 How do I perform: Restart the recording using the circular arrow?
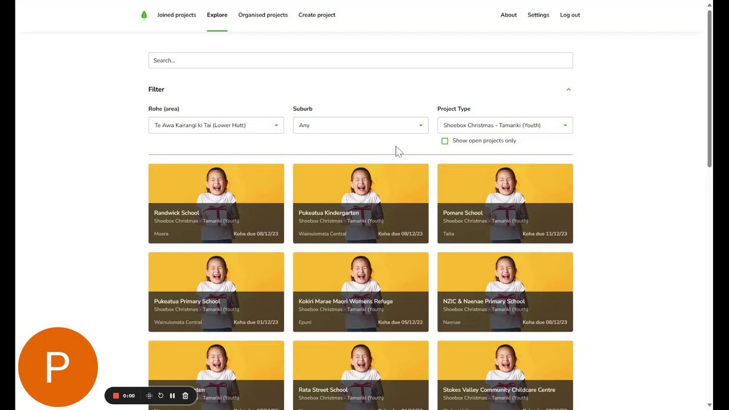pyautogui.click(x=161, y=396)
